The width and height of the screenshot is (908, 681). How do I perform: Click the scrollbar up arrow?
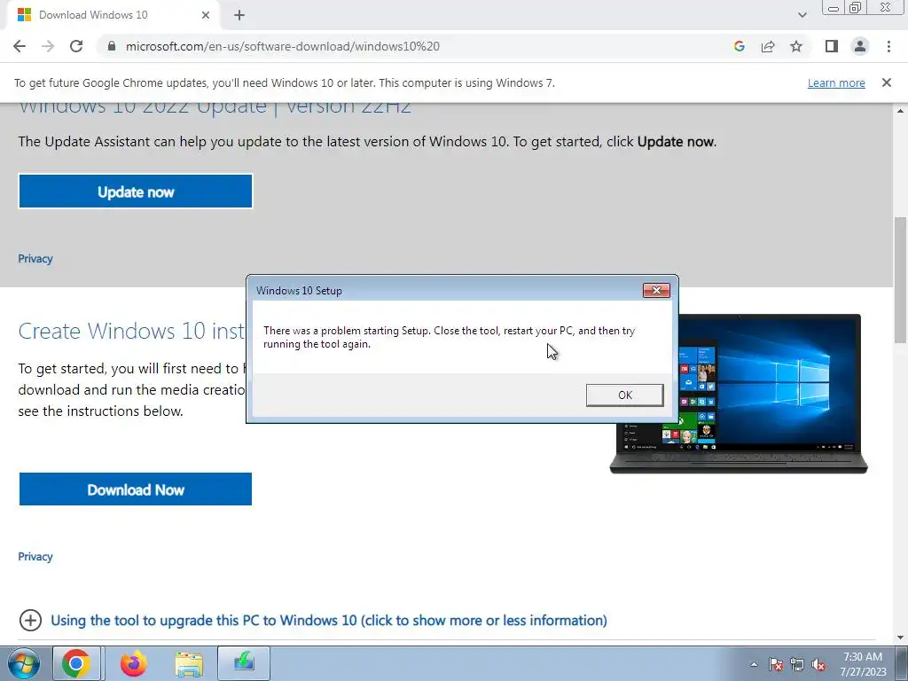(x=901, y=111)
